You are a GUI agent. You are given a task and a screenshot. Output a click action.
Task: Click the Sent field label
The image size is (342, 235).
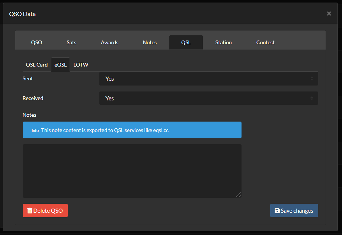pos(28,78)
